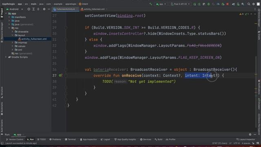This screenshot has height=147, width=261.
Task: Click the UTF-8 encoding in status bar
Action: pos(237,143)
